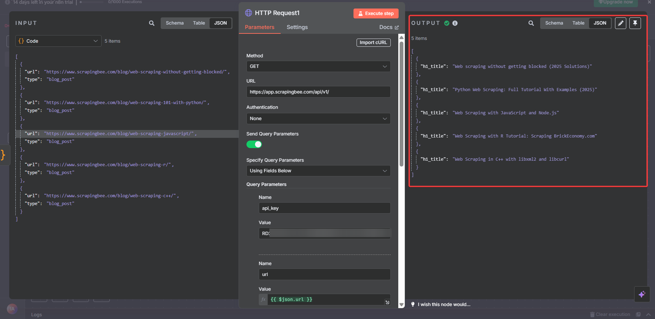Click the URL input field
This screenshot has height=319, width=655.
(318, 92)
